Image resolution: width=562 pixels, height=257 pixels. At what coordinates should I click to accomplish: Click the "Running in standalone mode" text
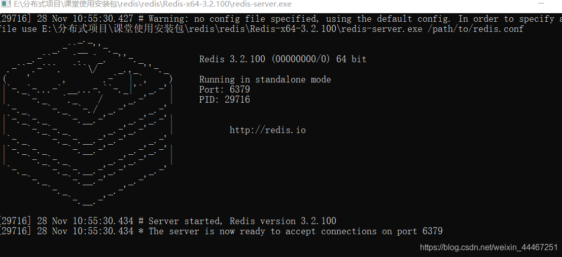click(x=265, y=79)
